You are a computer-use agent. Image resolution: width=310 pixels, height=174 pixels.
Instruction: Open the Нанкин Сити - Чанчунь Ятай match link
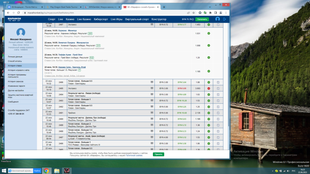[72, 67]
